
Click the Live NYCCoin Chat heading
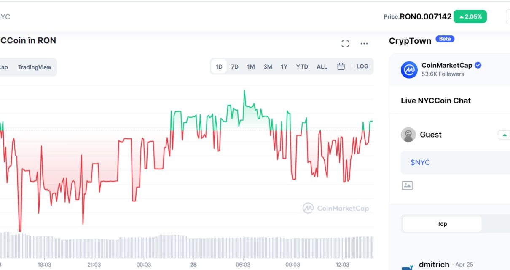[436, 101]
